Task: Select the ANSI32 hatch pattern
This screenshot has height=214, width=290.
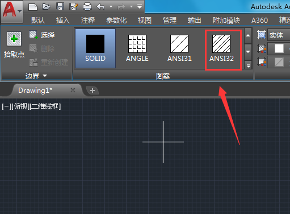Action: click(x=221, y=48)
